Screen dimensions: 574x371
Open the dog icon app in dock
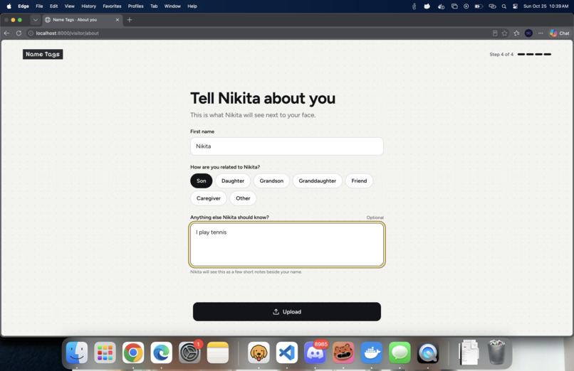coord(259,353)
